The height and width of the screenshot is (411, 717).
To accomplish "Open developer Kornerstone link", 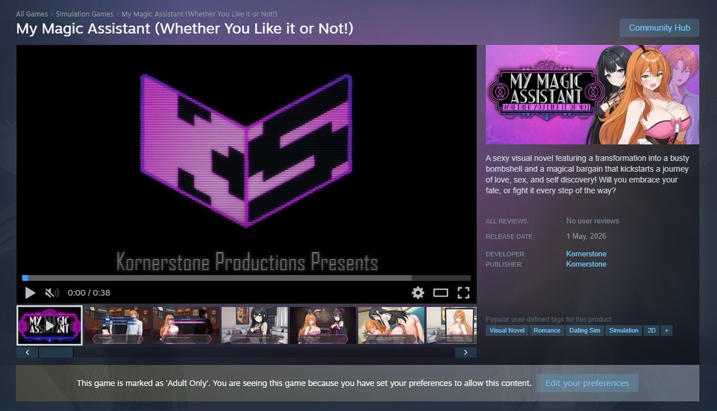I will click(x=586, y=254).
